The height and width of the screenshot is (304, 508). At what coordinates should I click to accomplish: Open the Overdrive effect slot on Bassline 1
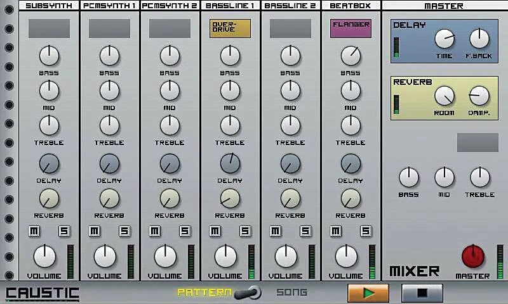click(230, 28)
